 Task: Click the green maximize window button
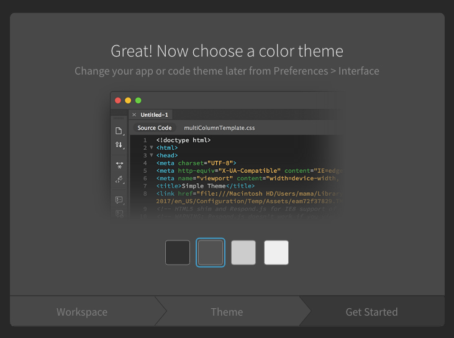point(138,101)
